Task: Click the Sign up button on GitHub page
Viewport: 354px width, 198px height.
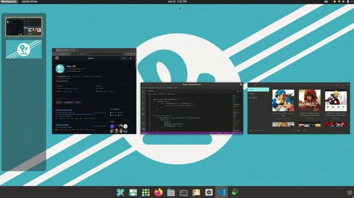Action: point(123,58)
